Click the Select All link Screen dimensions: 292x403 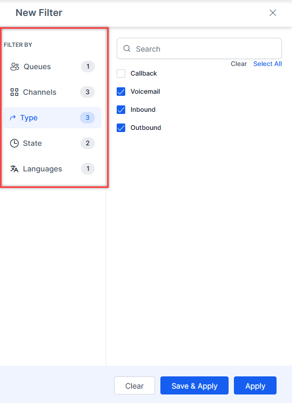point(267,64)
